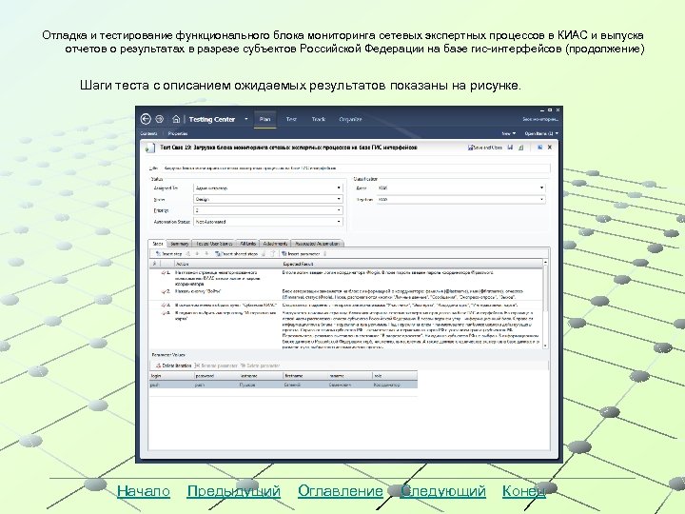Click the test case document icon
The height and width of the screenshot is (514, 685).
tap(150, 148)
